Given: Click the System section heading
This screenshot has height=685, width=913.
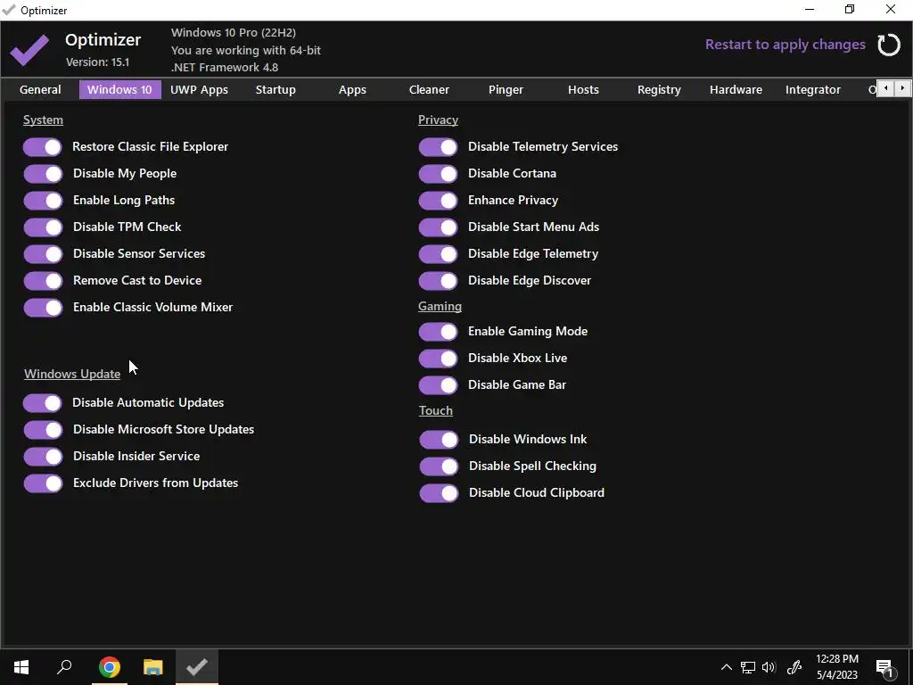Looking at the screenshot, I should [43, 120].
